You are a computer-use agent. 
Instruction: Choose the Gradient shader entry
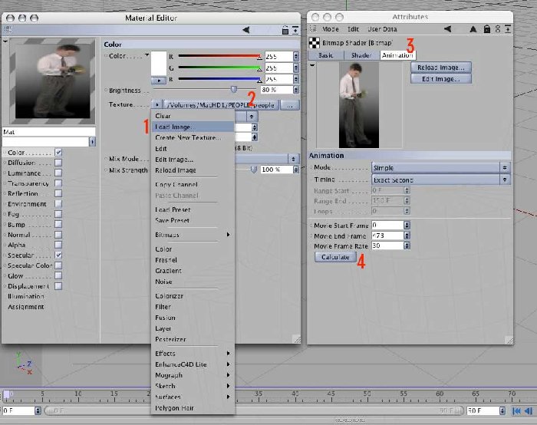pos(193,271)
